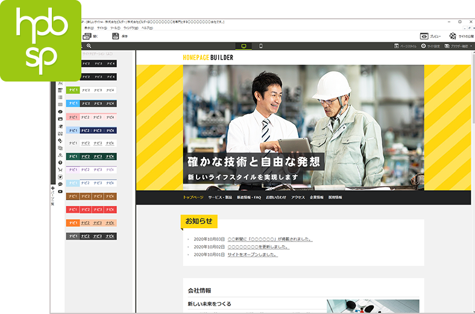This screenshot has height=314, width=475.
Task: Open the サイトをオープンしました news link
Action: point(253,255)
